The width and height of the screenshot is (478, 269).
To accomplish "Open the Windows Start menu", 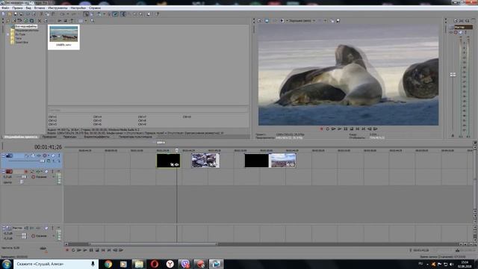I will (7, 264).
